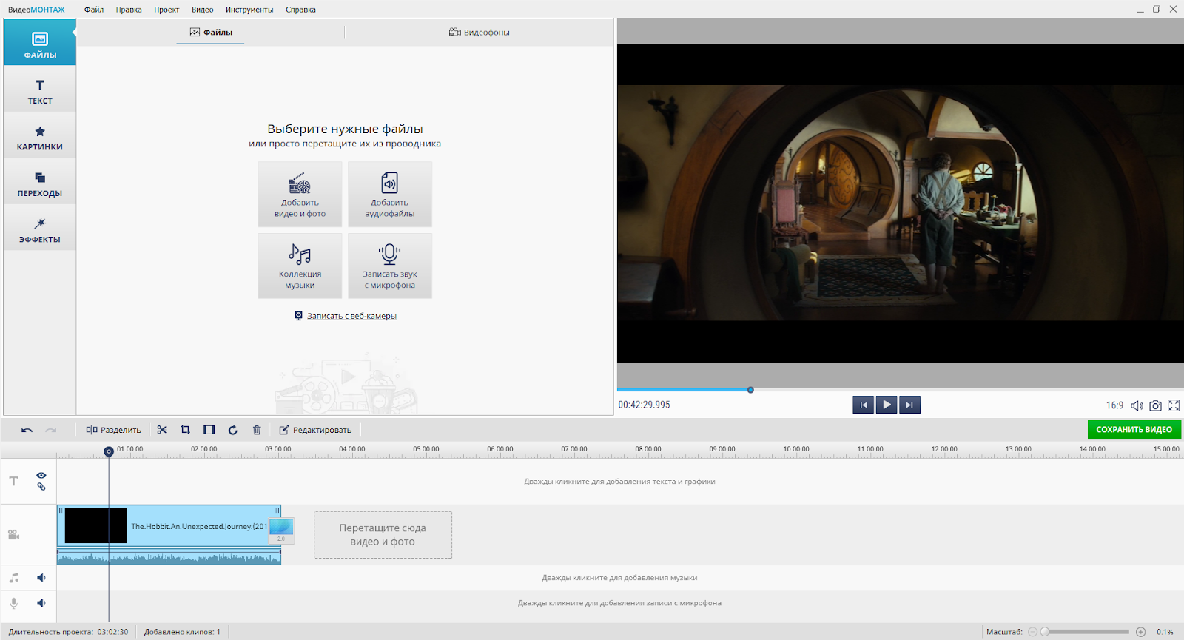Jump to previous frame in player
The height and width of the screenshot is (640, 1184).
click(863, 405)
